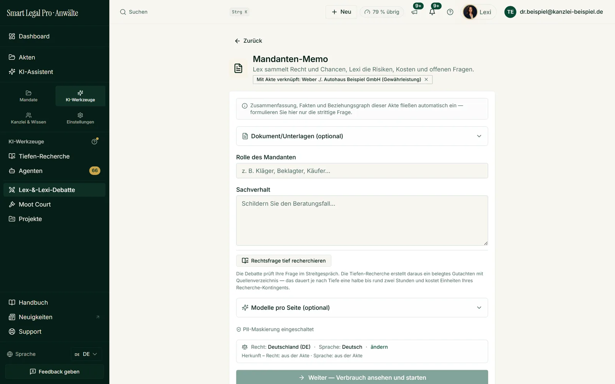
Task: Click the info icon in the summary notice
Action: (244, 106)
